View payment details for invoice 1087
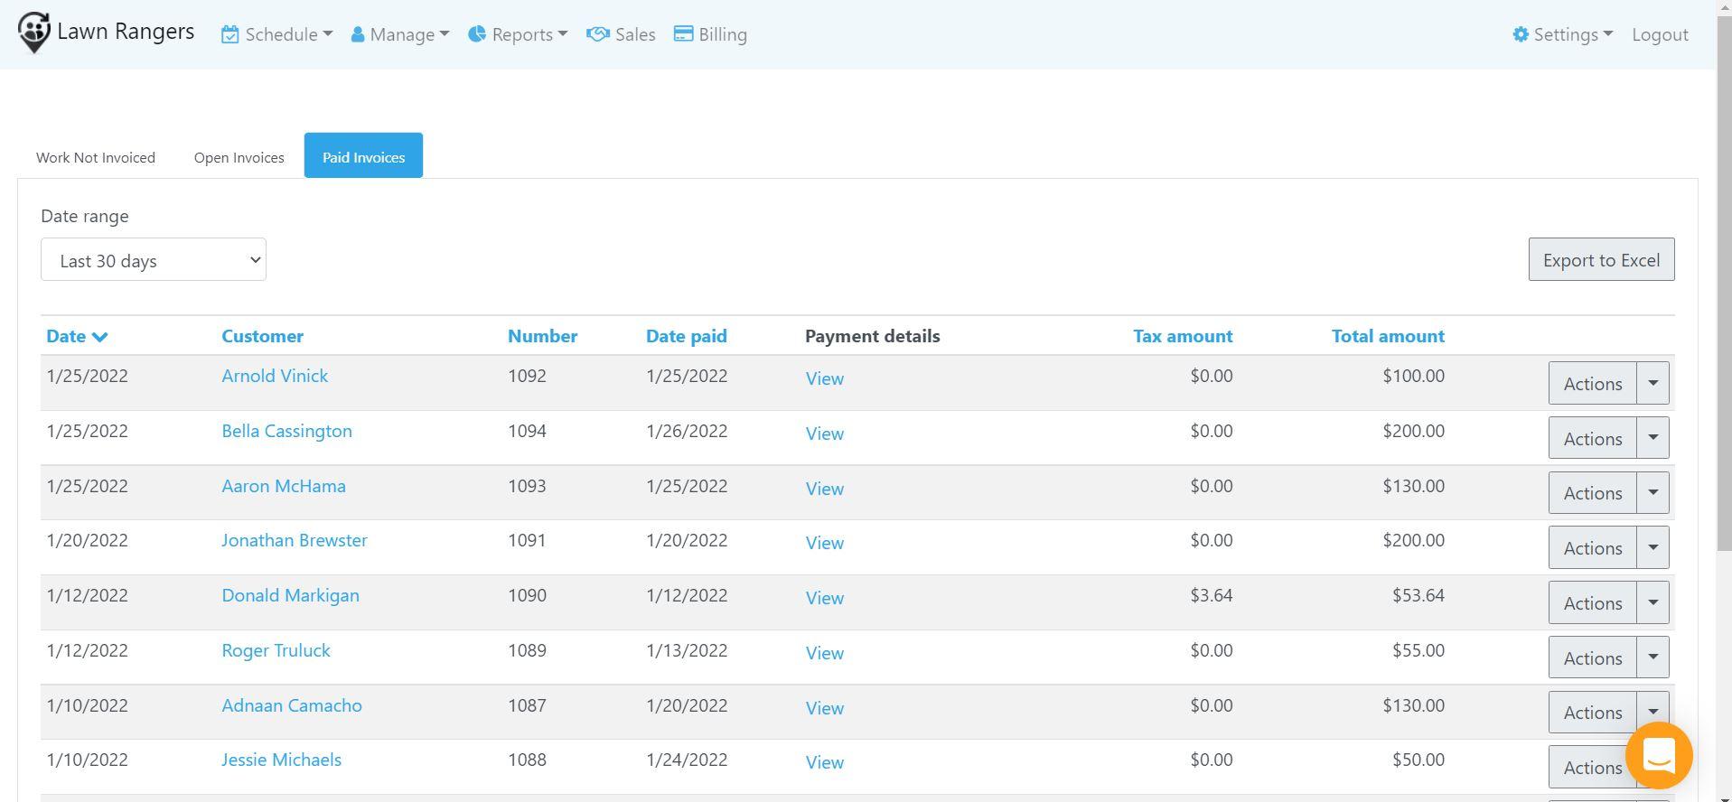 pos(824,708)
